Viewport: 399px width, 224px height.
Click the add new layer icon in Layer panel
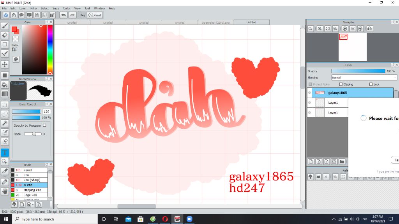[x=311, y=161]
